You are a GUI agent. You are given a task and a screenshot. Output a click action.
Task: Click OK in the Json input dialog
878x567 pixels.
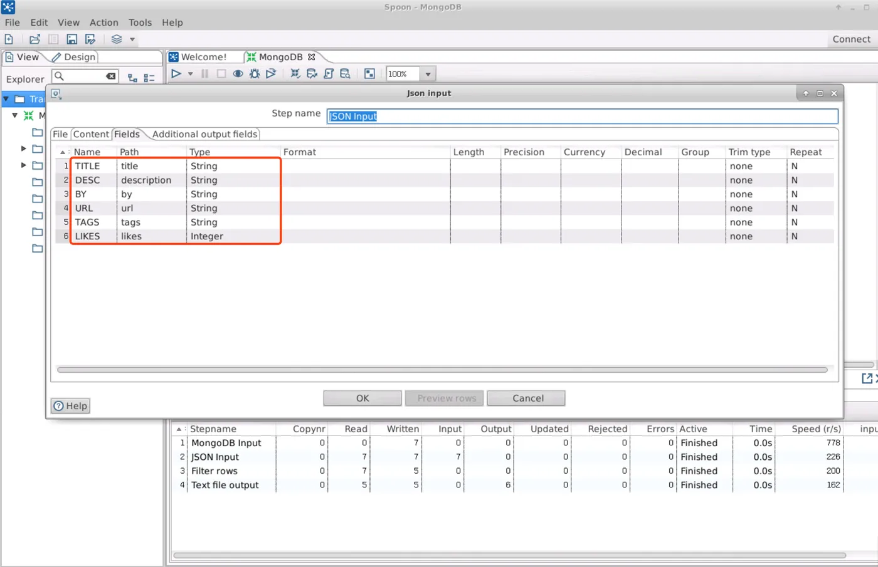pos(362,398)
